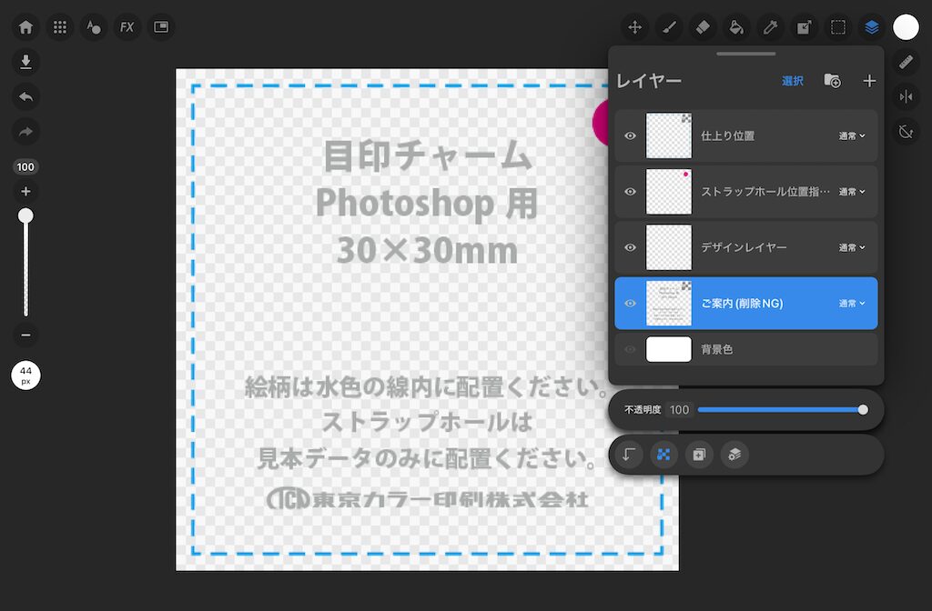Open the FX effects menu

(127, 27)
